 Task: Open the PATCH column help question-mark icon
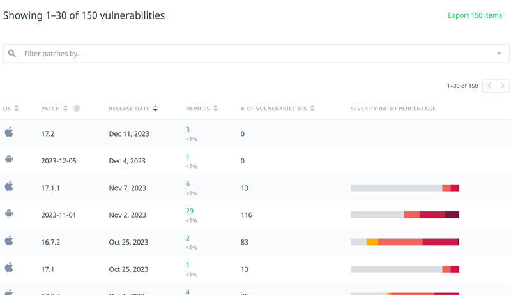coord(76,109)
